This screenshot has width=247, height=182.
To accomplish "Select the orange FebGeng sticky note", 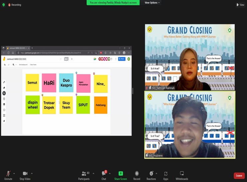I will click(x=101, y=105).
